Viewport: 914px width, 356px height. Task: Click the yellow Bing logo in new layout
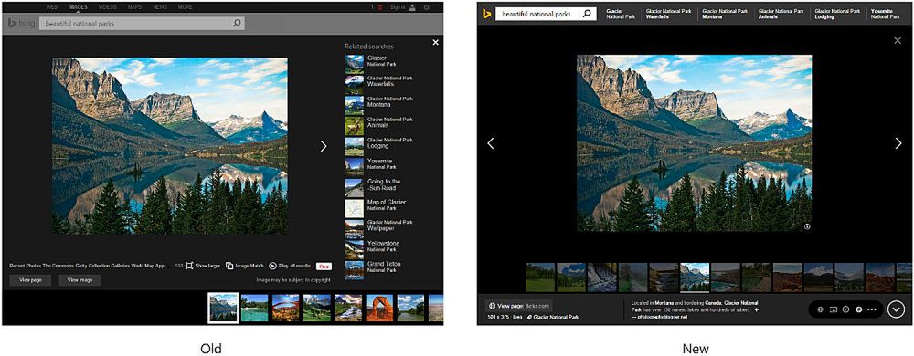(486, 14)
